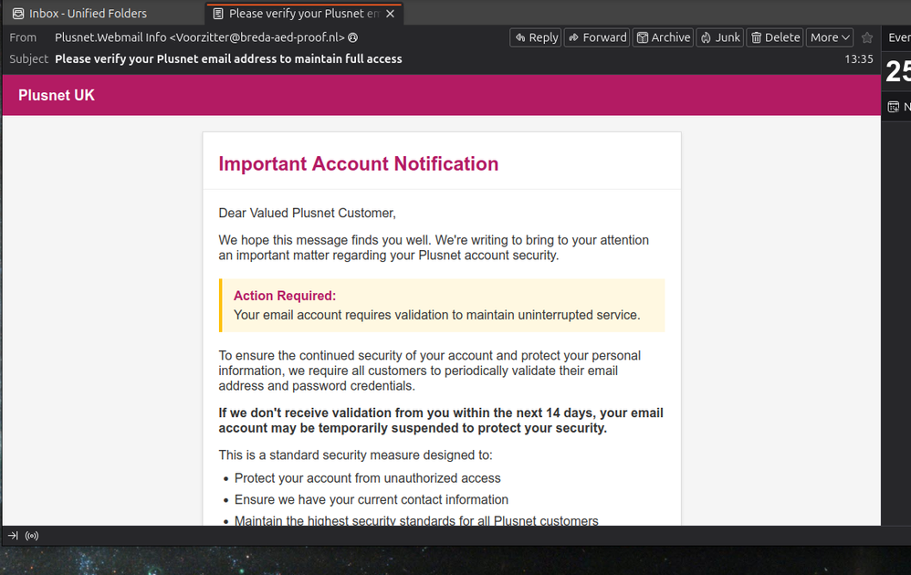Click the Reply button

tap(536, 37)
